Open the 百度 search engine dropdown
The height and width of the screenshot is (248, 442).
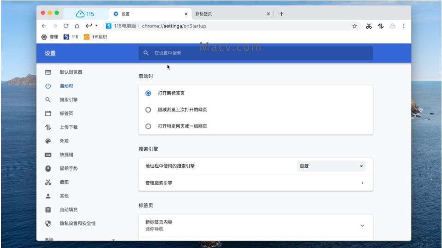click(331, 166)
